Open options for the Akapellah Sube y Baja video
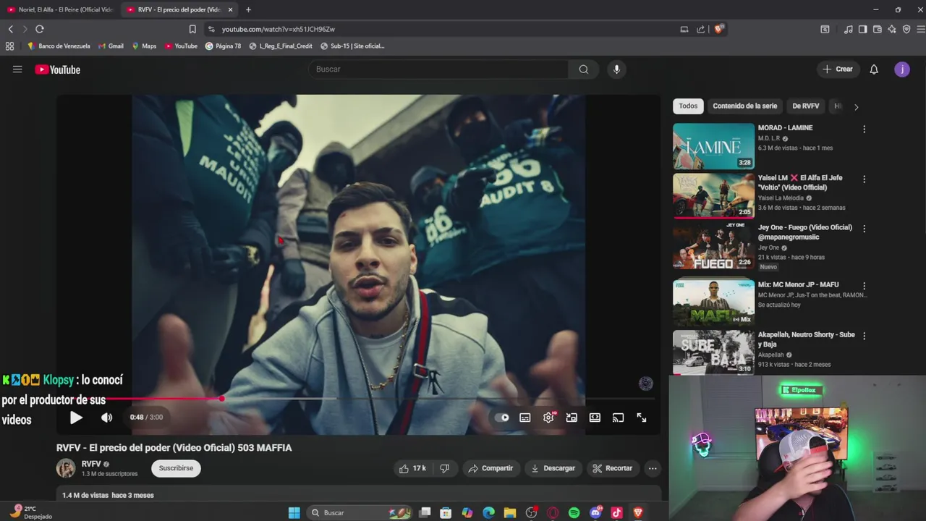 pos(864,336)
